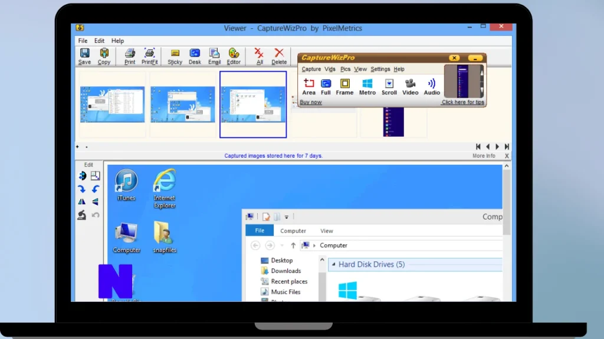
Task: Click the View tab in captured Explorer
Action: (x=327, y=231)
